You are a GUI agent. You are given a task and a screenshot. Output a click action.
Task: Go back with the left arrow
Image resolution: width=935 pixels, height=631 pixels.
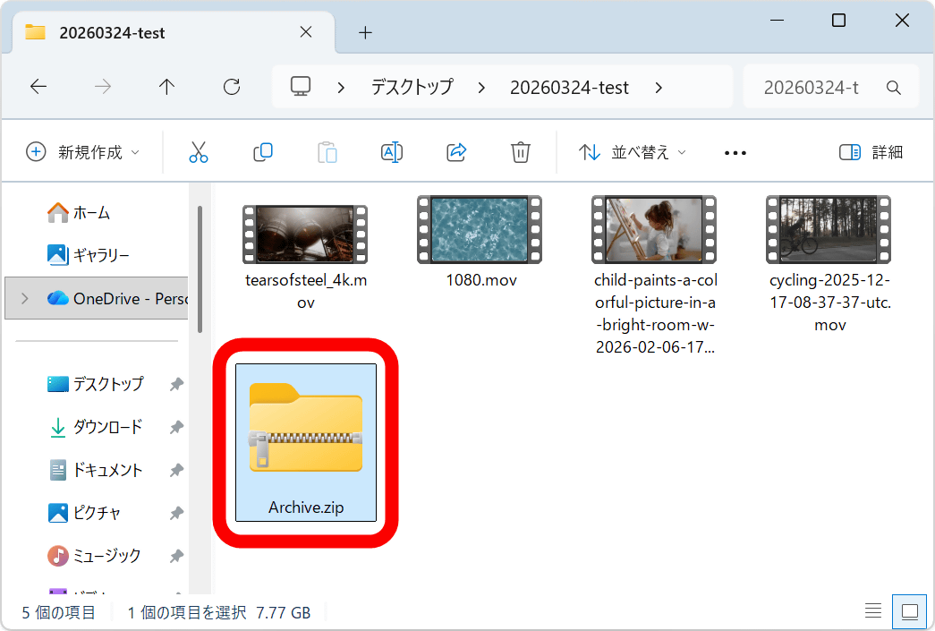point(38,87)
